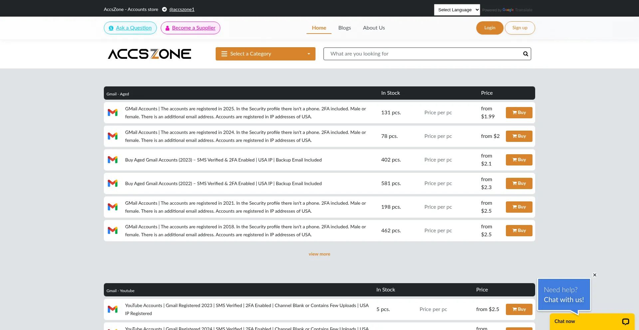The width and height of the screenshot is (639, 330).
Task: Switch to the Blogs page
Action: pyautogui.click(x=344, y=28)
